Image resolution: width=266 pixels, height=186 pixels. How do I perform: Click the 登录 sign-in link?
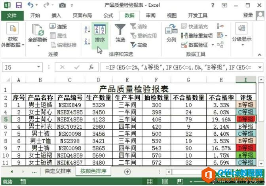coord(248,15)
